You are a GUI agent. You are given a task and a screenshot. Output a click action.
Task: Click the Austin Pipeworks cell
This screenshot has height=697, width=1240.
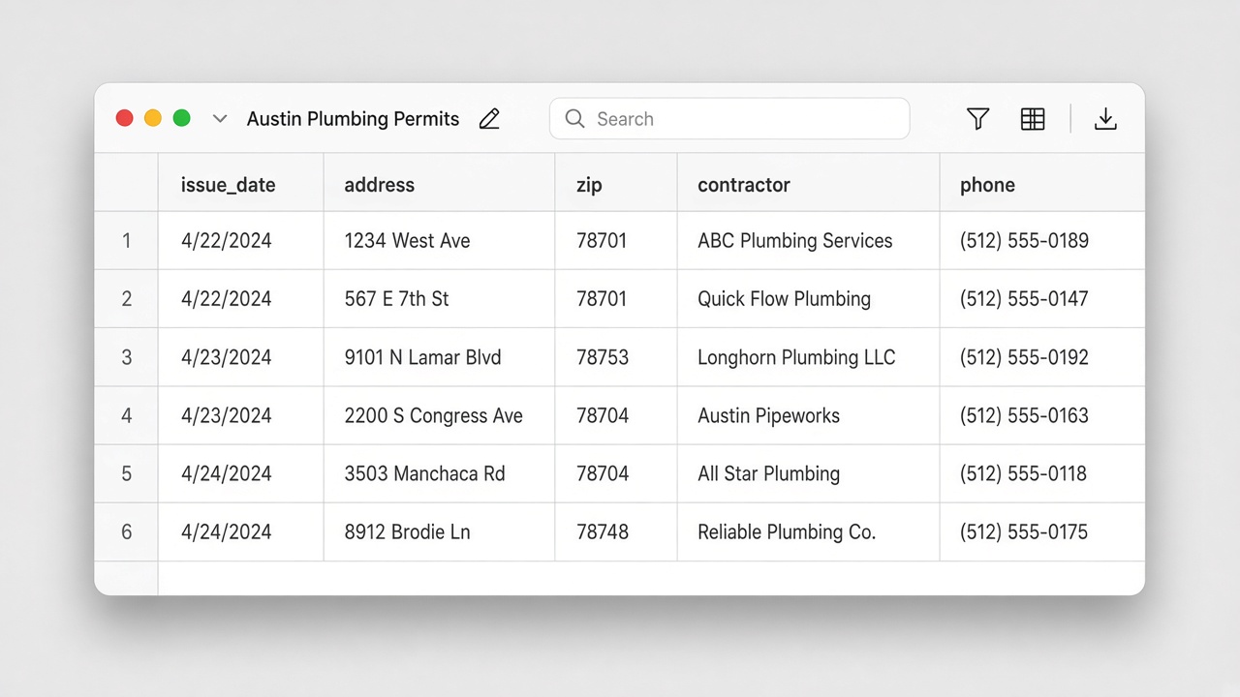[x=809, y=415]
